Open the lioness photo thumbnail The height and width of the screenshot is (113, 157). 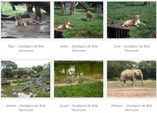click(132, 20)
